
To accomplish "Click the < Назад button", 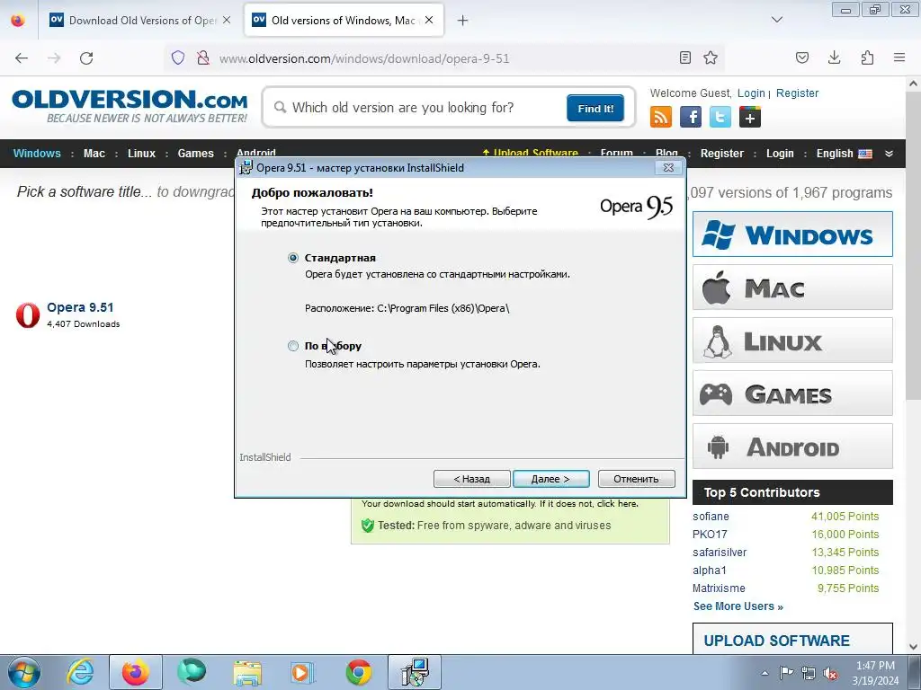I will pos(471,479).
